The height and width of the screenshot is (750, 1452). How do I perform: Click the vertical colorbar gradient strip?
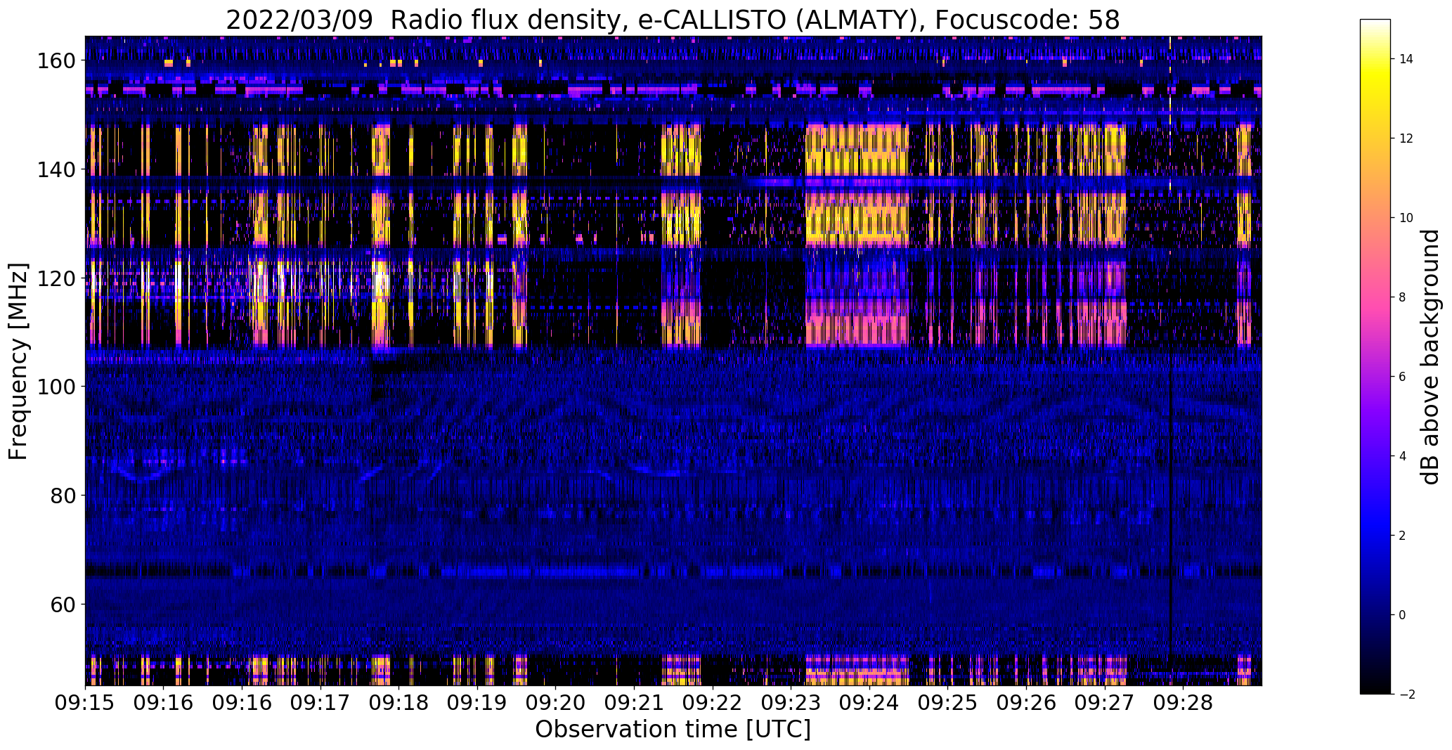pyautogui.click(x=1375, y=357)
